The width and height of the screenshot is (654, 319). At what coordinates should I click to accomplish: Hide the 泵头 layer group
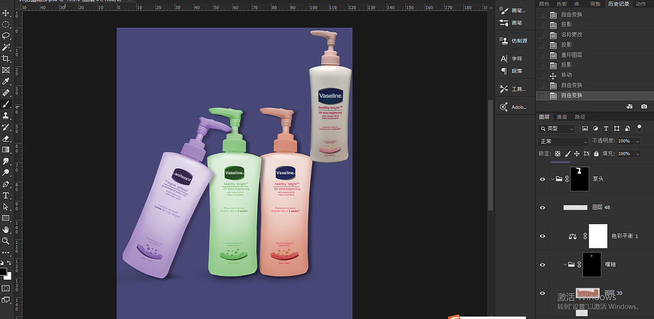point(543,179)
